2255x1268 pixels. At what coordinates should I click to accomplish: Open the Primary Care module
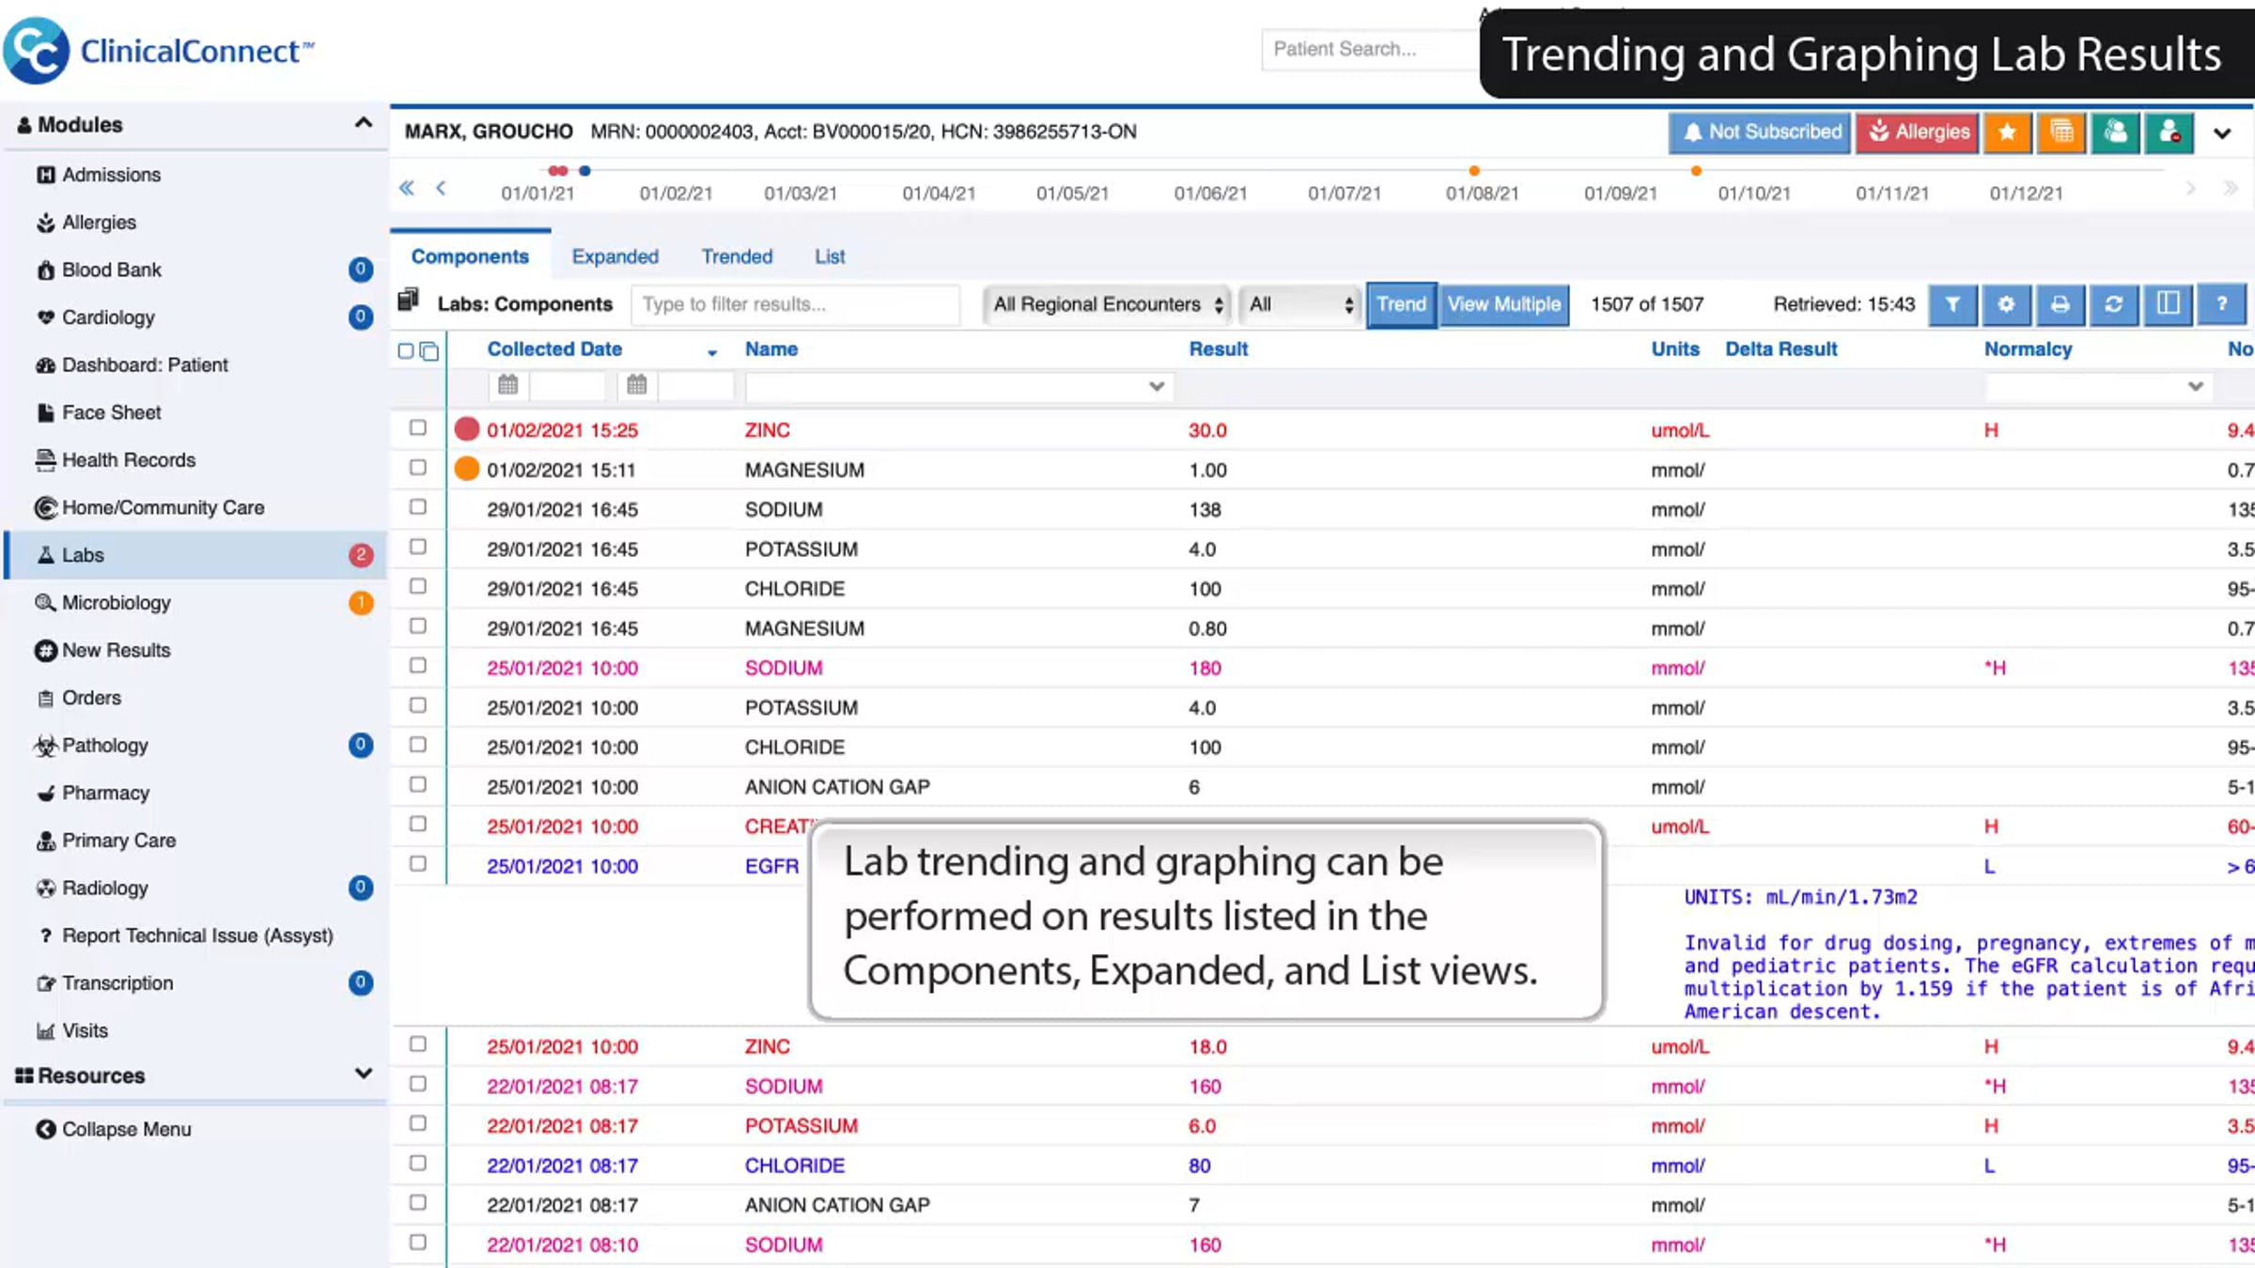[118, 841]
